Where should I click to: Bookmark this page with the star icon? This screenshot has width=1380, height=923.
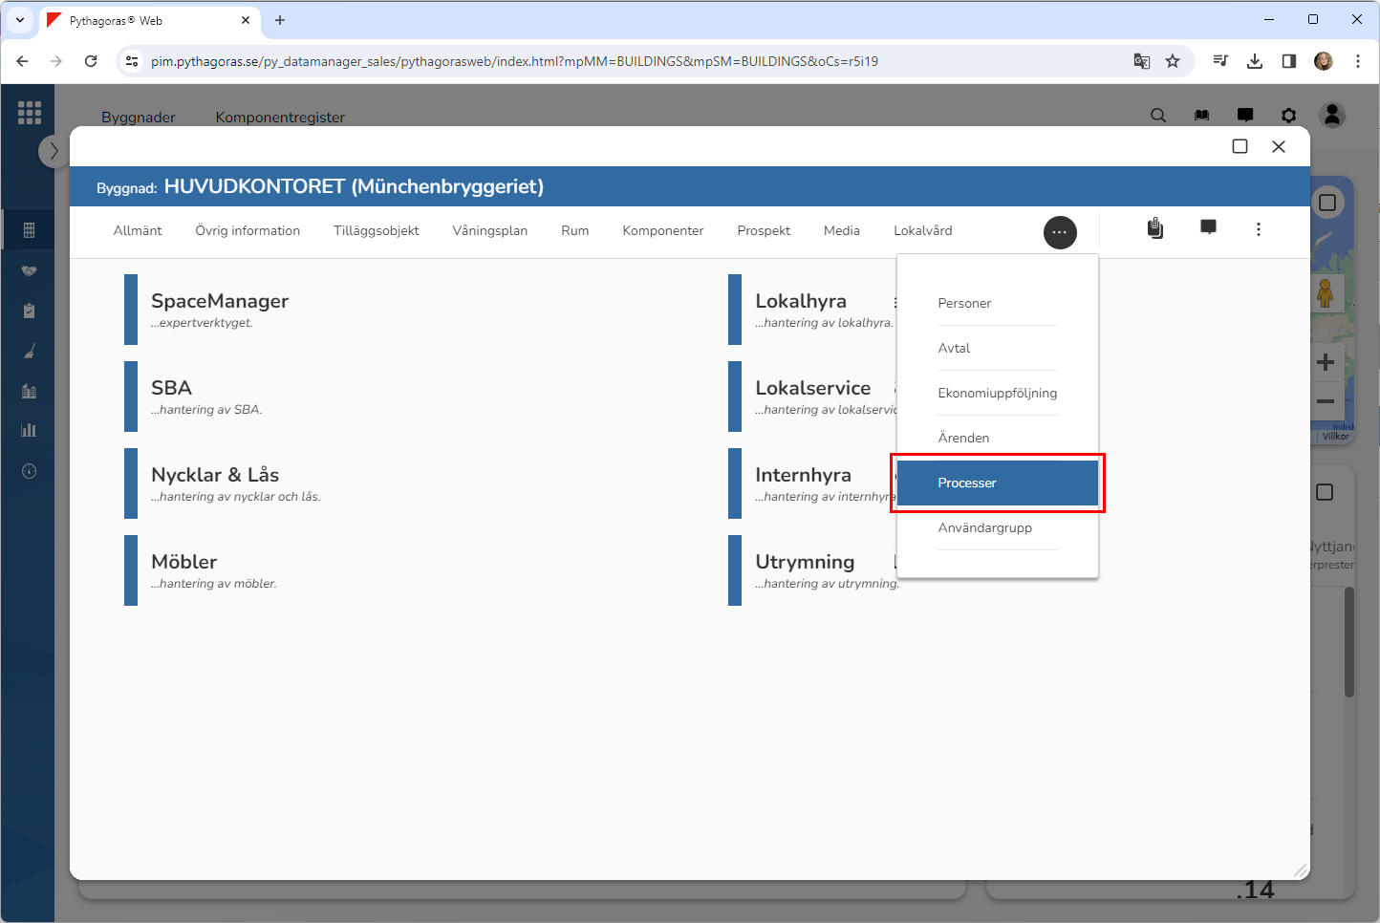tap(1173, 61)
